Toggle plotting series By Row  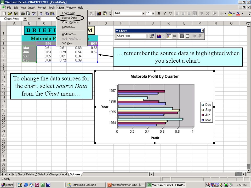pyautogui.click(x=182, y=36)
